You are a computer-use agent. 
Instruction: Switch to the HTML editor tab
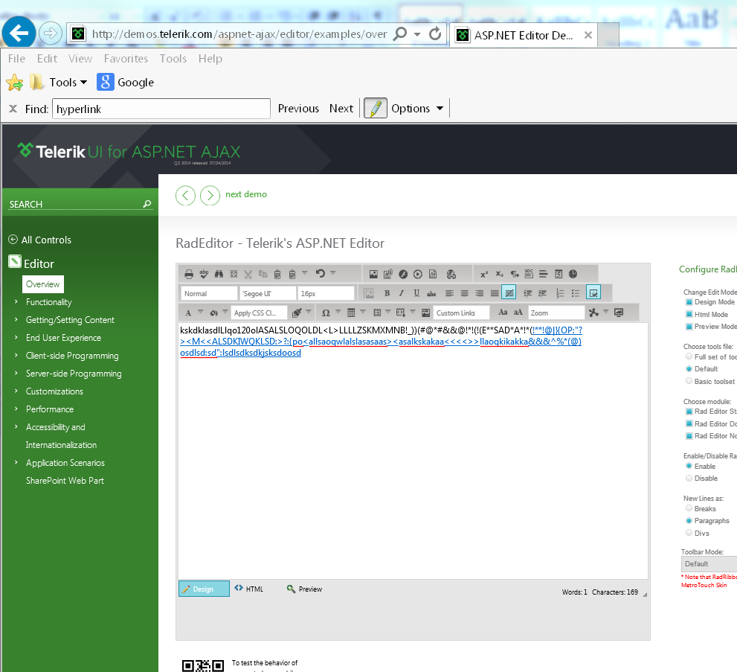point(249,589)
